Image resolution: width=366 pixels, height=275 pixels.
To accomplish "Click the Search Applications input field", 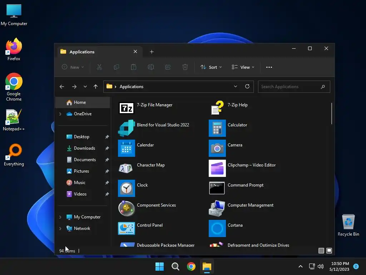I will 294,87.
